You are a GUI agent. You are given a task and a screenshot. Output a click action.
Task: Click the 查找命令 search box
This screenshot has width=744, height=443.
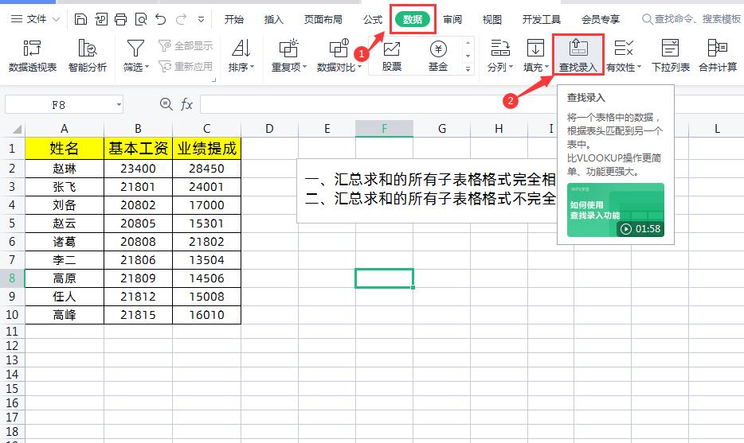click(x=692, y=19)
